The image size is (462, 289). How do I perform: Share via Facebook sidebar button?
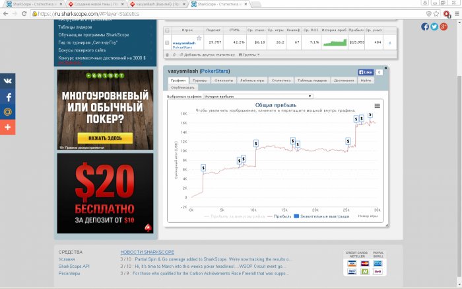(x=8, y=97)
